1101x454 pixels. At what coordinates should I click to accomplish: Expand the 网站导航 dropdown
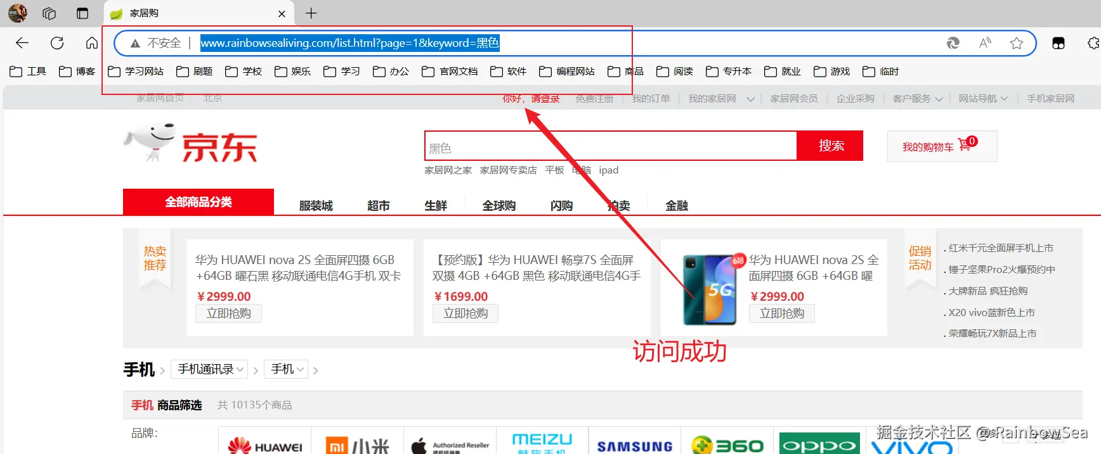coord(983,99)
